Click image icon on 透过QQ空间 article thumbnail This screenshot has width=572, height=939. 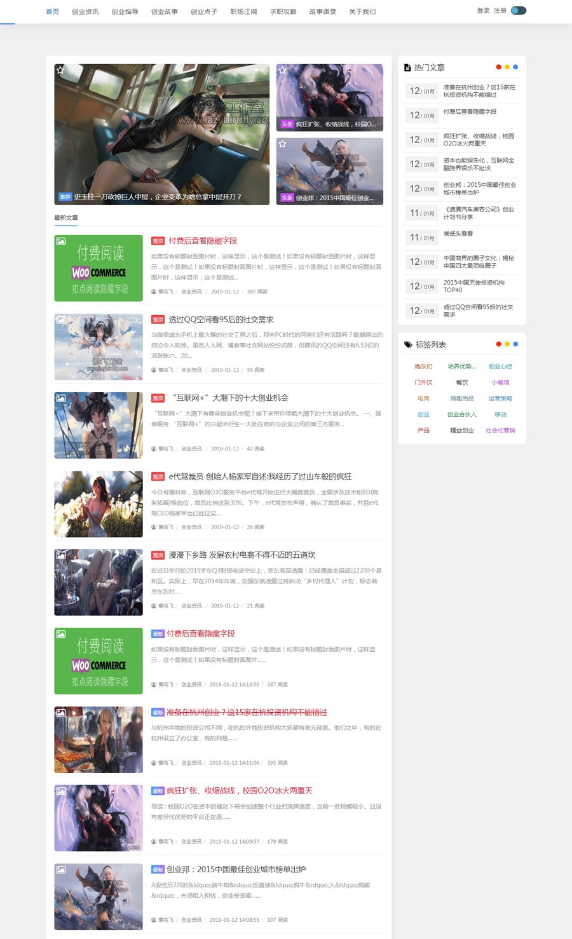(x=60, y=320)
